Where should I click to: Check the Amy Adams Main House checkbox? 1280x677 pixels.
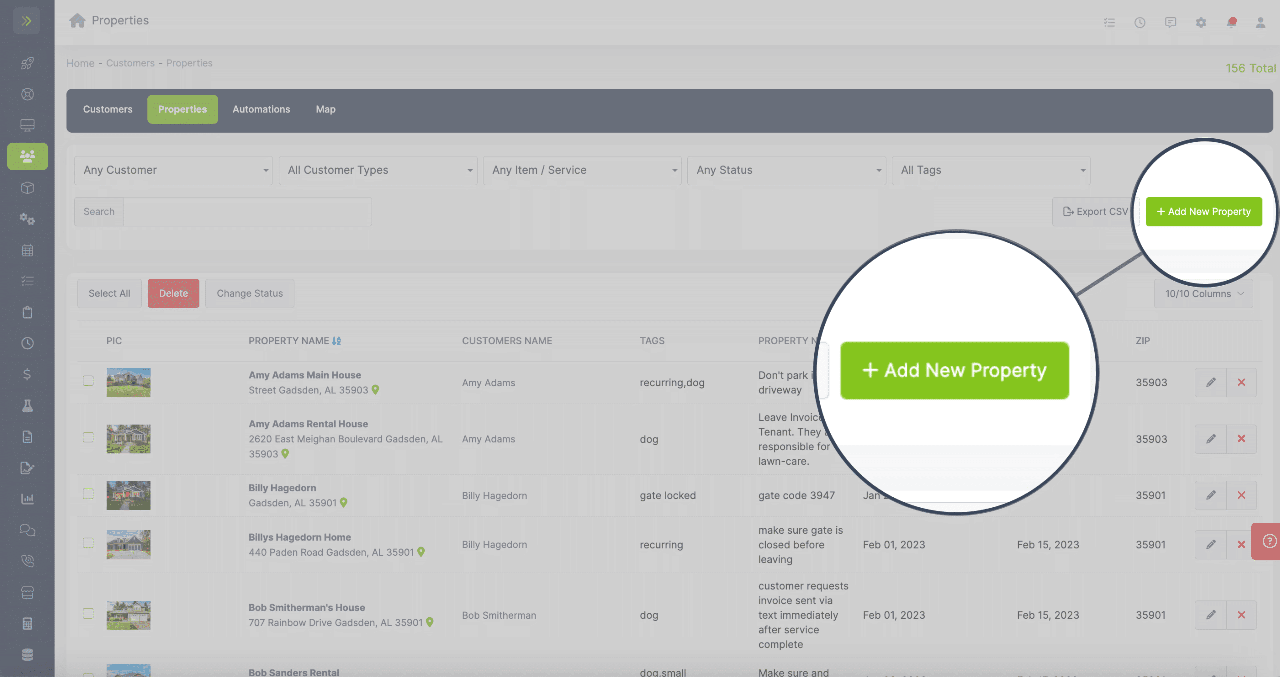pos(88,381)
